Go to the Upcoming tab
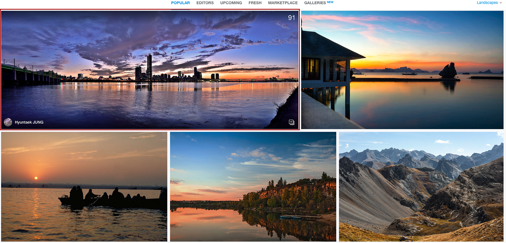506x243 pixels. [231, 3]
